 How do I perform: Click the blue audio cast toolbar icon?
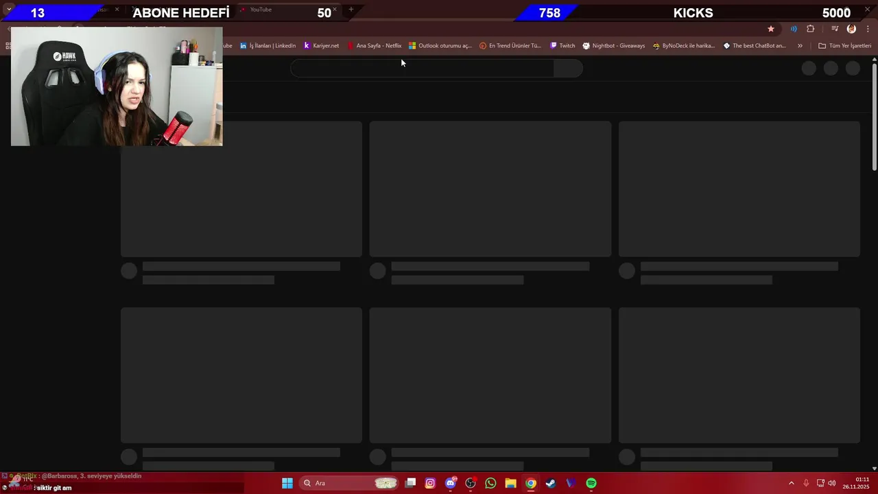click(x=794, y=29)
